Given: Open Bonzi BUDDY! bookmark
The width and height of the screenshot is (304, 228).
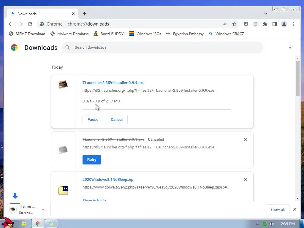Looking at the screenshot, I should pyautogui.click(x=109, y=34).
